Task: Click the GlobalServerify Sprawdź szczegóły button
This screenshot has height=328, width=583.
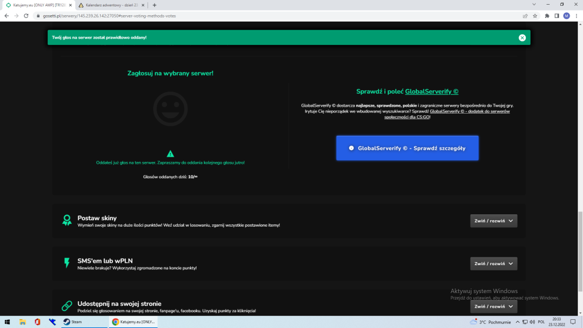Action: click(x=407, y=148)
